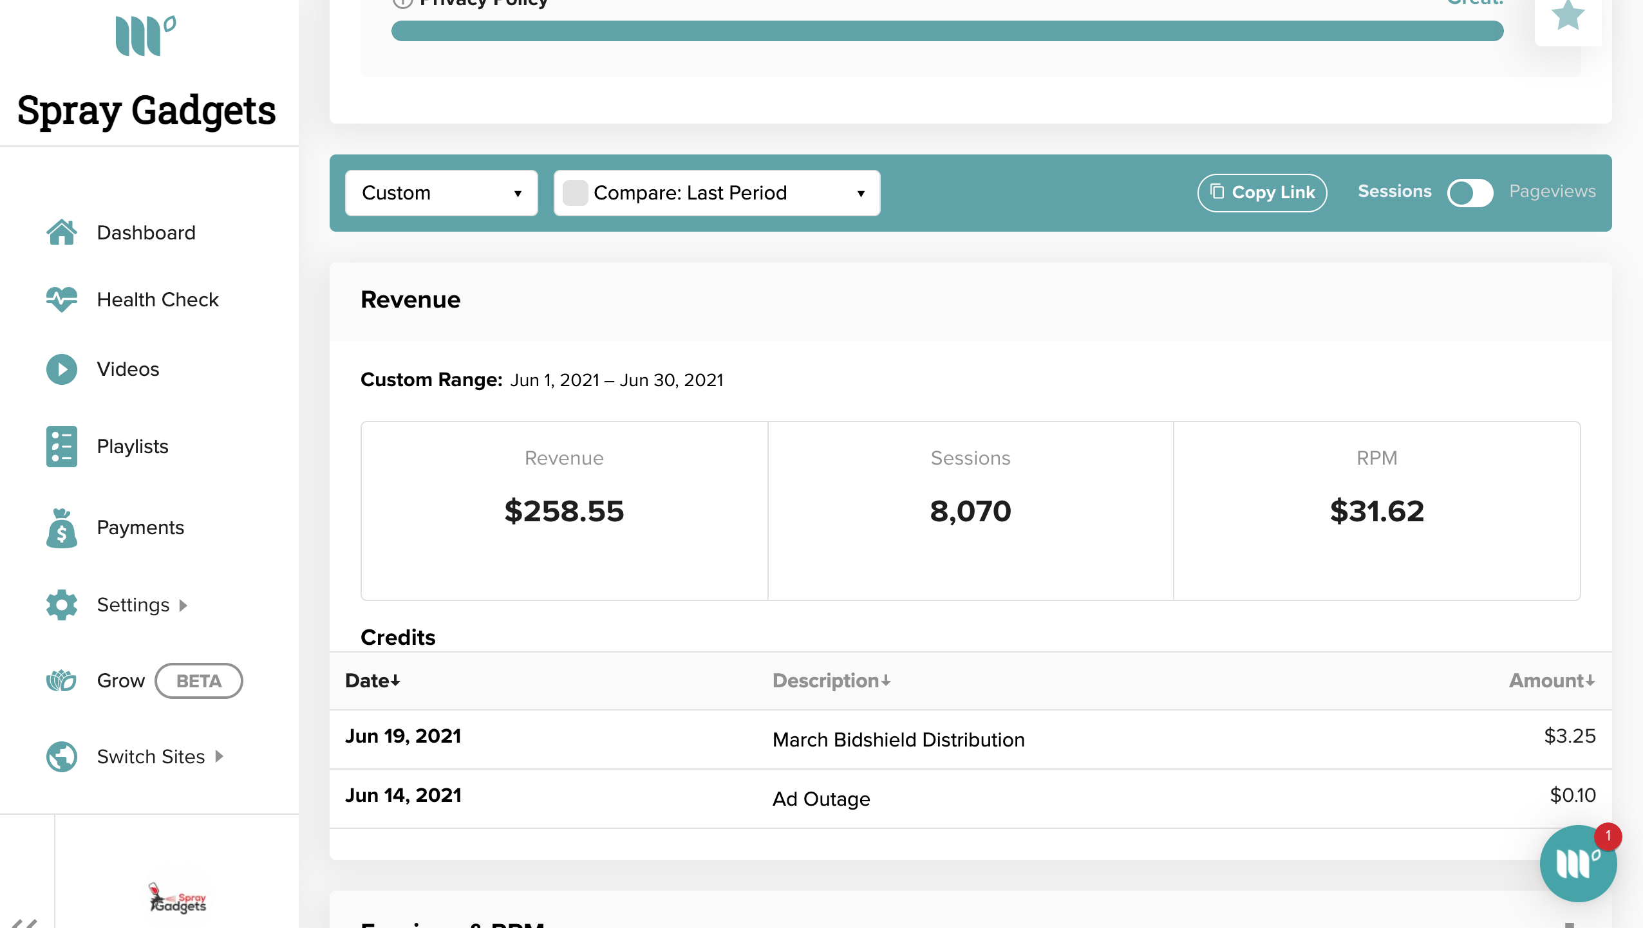This screenshot has width=1643, height=928.
Task: Click the Sessions 8,070 card
Action: click(970, 511)
